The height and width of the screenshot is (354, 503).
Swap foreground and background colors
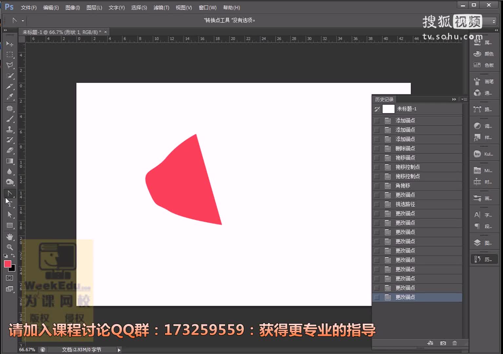13,255
